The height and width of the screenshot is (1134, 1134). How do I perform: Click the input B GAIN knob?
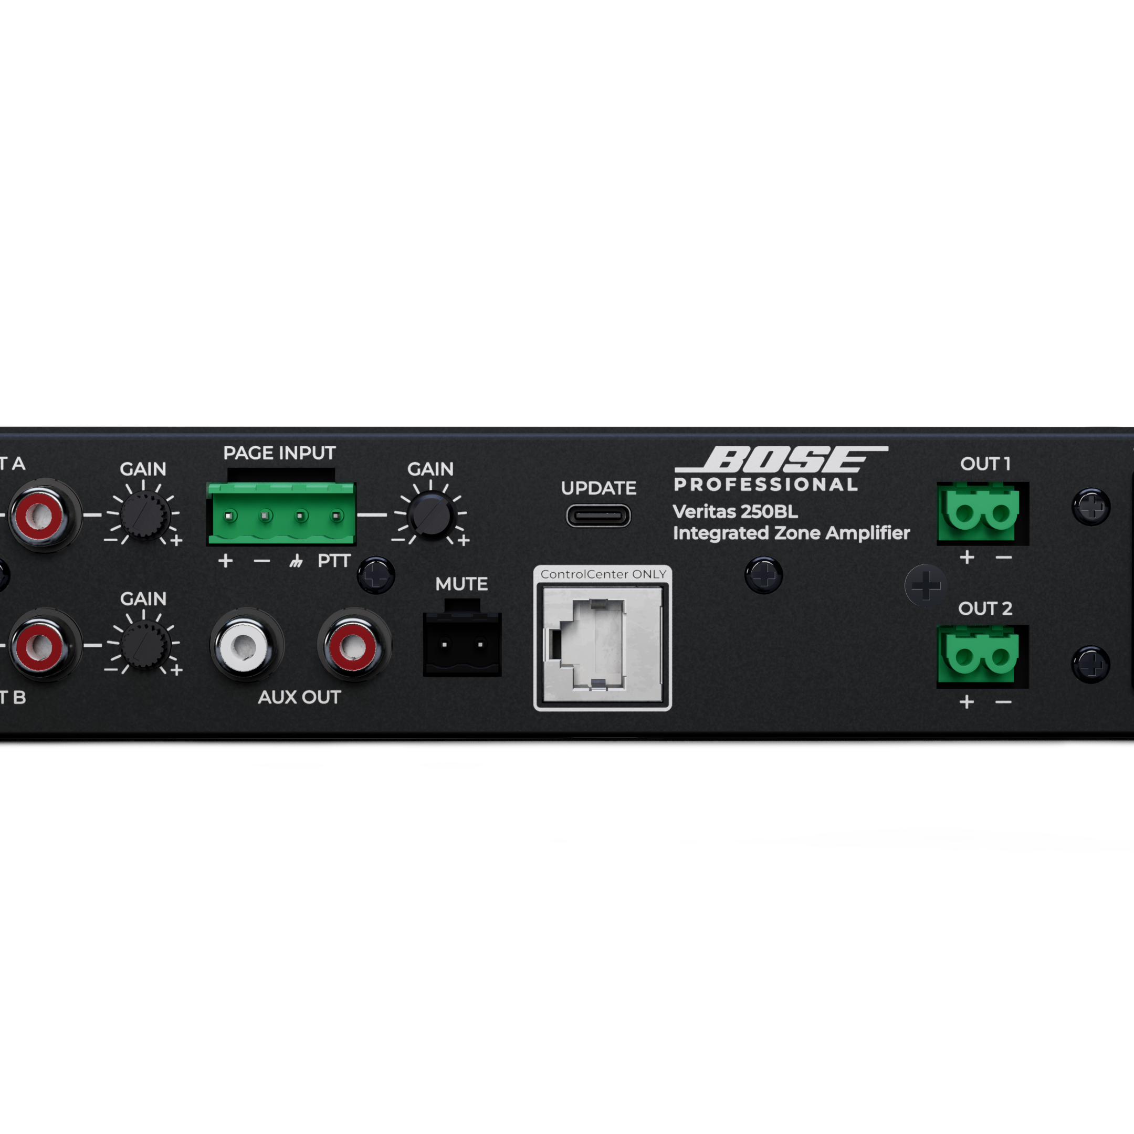point(144,646)
